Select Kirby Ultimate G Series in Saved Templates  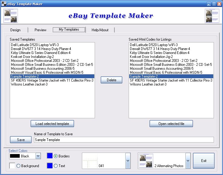click(x=52, y=53)
